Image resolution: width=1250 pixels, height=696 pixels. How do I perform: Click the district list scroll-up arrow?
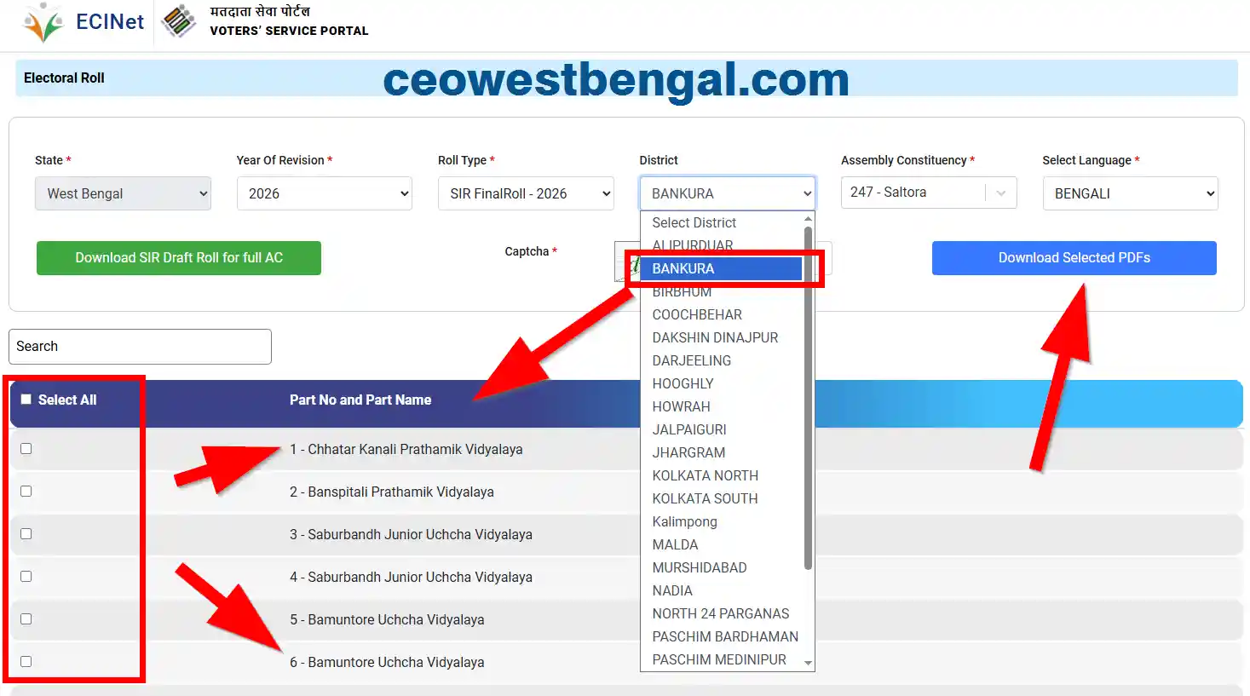point(809,219)
